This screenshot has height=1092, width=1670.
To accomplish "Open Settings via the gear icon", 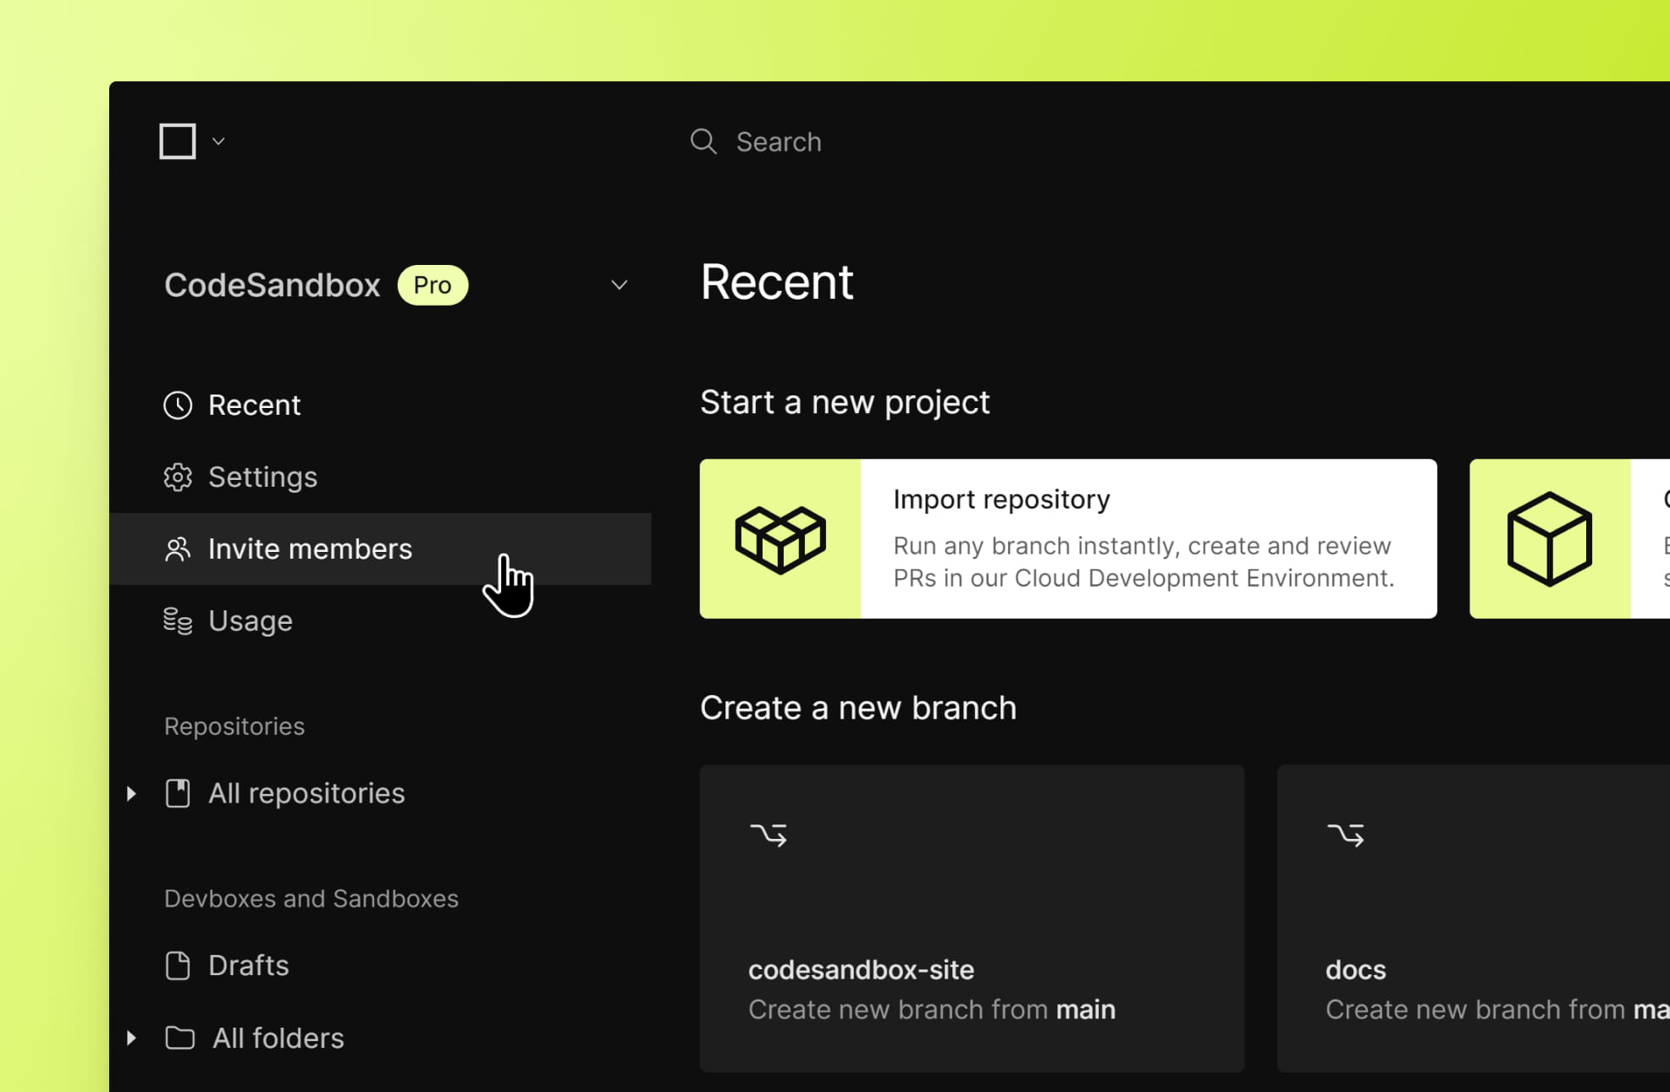I will [x=178, y=477].
